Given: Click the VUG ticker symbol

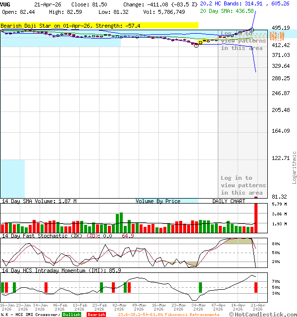Looking at the screenshot, I should 6,4.
